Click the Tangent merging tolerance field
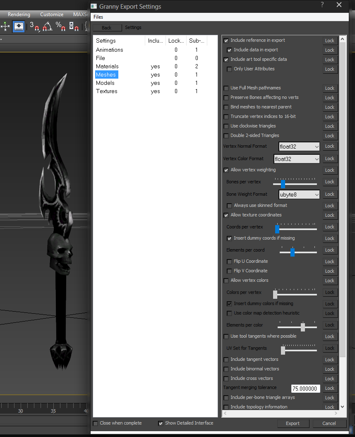The image size is (355, 437). [x=305, y=389]
